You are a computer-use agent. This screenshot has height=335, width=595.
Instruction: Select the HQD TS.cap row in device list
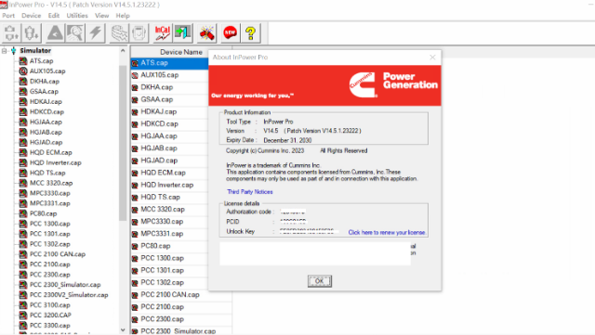(x=169, y=197)
